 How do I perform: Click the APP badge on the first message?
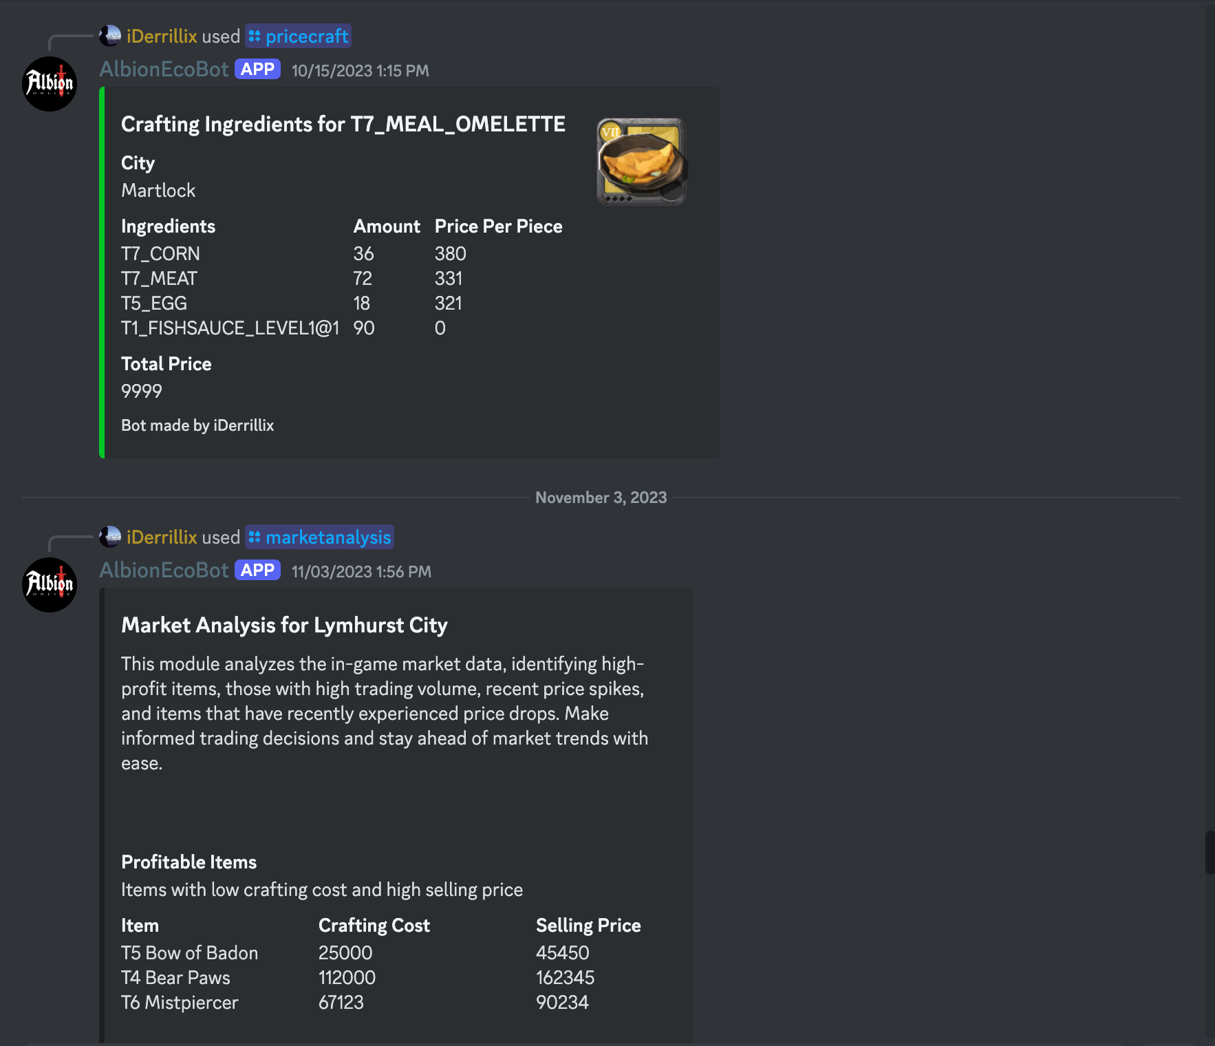(x=257, y=70)
